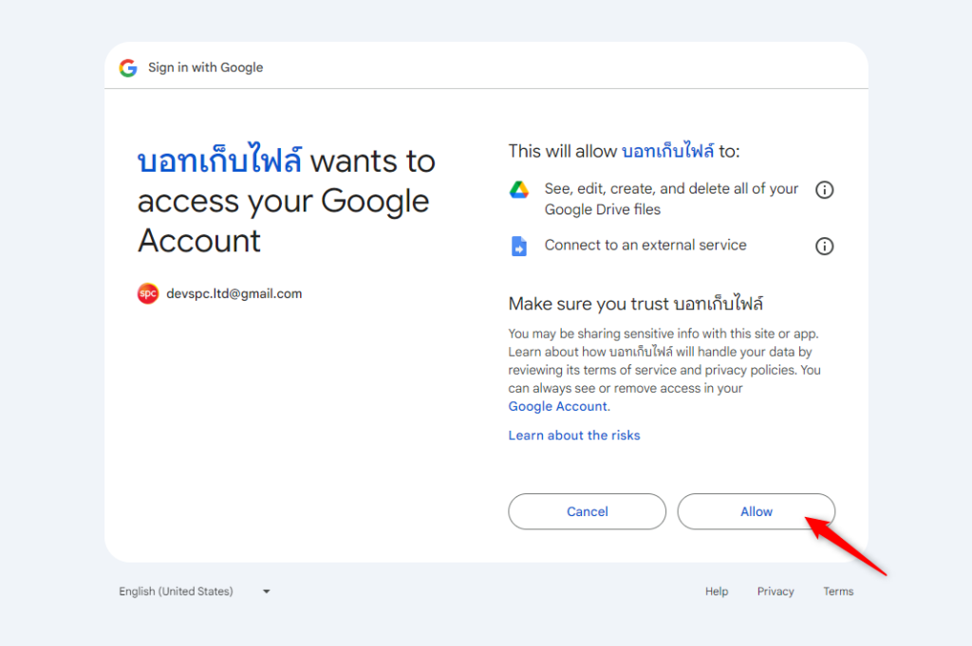The width and height of the screenshot is (972, 646).
Task: Open info icon for Google Drive permission
Action: click(x=825, y=190)
